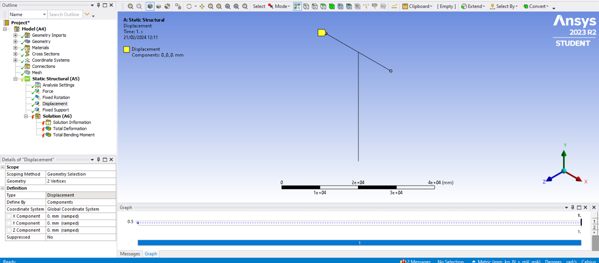Viewport: 599px width, 263px height.
Task: Select Force in the outline tree
Action: click(x=48, y=91)
